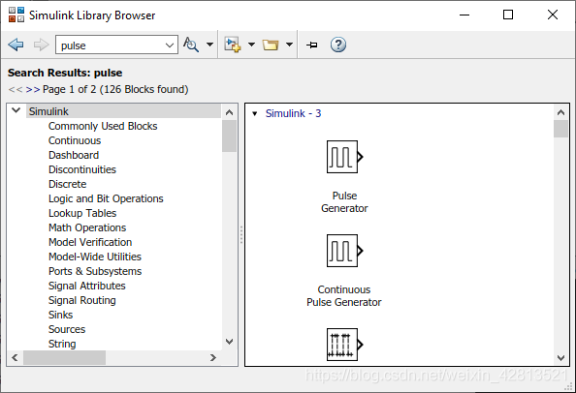
Task: Close the Library Browser window
Action: pos(553,15)
